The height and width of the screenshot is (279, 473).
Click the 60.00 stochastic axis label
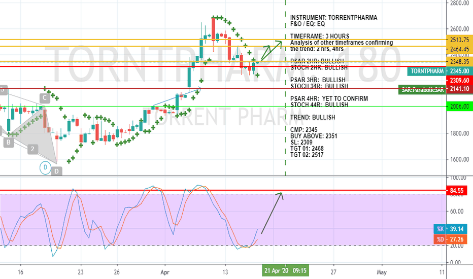(x=457, y=212)
